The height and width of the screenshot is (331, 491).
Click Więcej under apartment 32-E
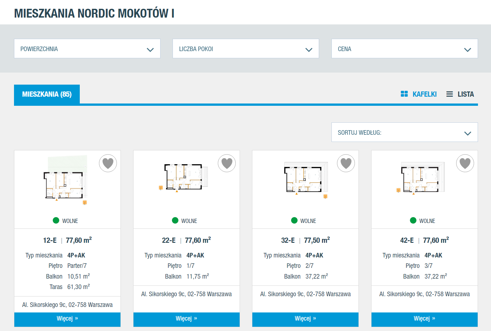tap(305, 319)
